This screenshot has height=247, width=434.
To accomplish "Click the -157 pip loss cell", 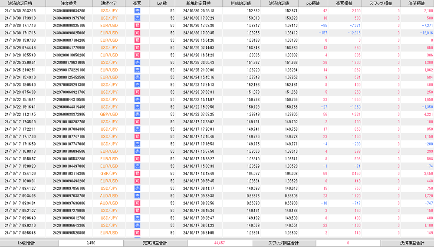I will [x=323, y=33].
